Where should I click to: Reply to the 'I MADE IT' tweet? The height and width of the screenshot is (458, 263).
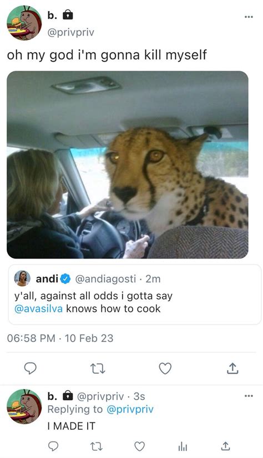pos(53,446)
